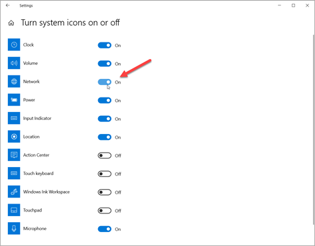Switch off the Network toggle
The image size is (315, 246).
tap(105, 82)
